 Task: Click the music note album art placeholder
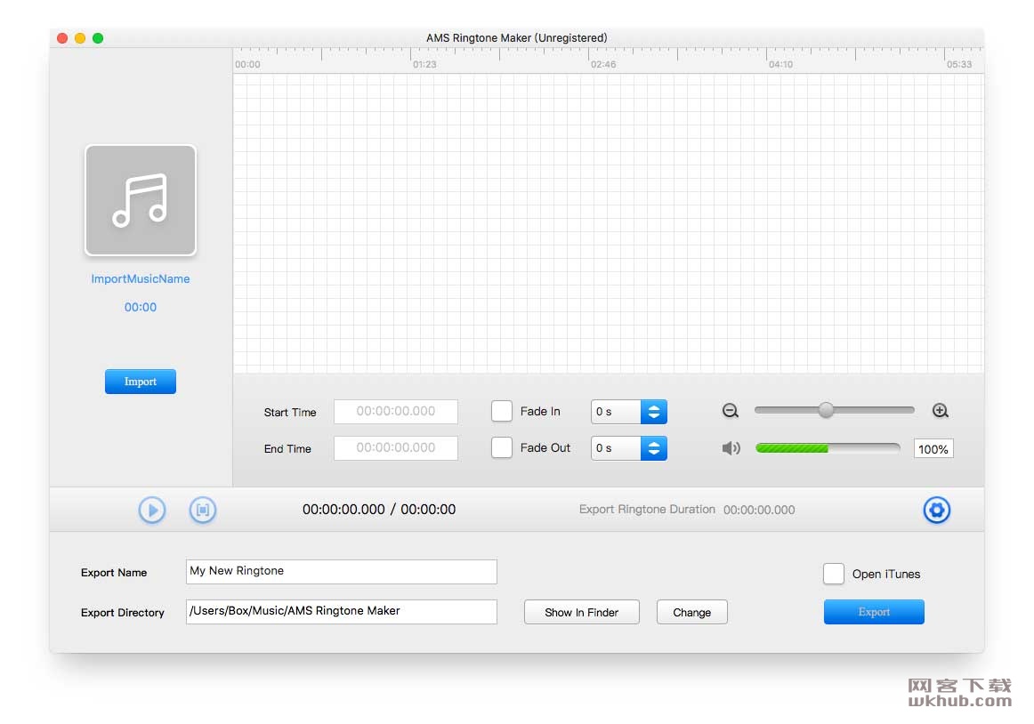pyautogui.click(x=141, y=200)
